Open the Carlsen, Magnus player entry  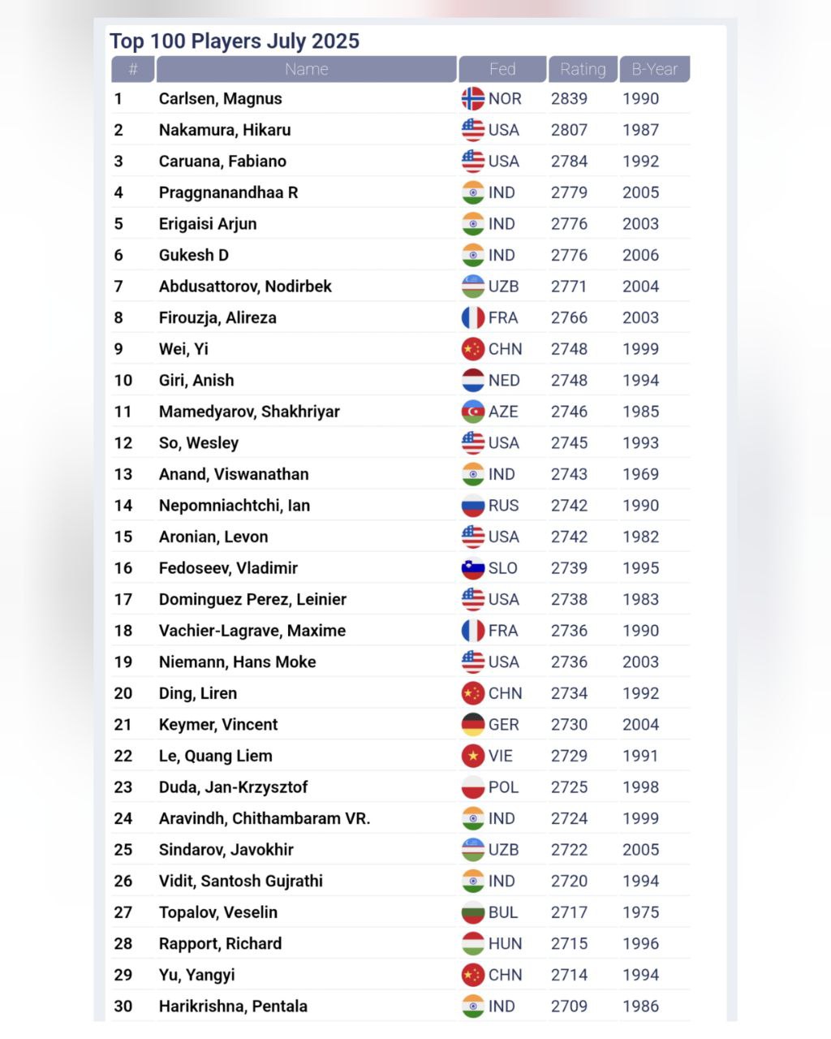coord(221,99)
